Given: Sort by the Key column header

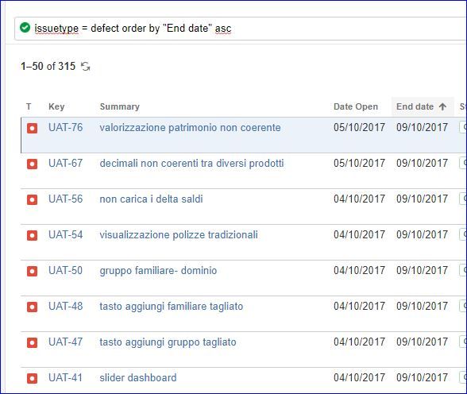Looking at the screenshot, I should pos(56,106).
